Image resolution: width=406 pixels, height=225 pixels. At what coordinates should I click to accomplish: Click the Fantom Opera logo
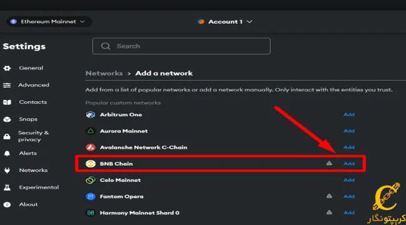point(91,196)
